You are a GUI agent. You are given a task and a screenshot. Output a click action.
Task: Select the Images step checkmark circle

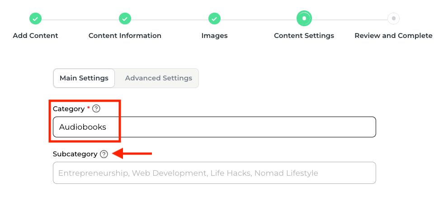[214, 19]
